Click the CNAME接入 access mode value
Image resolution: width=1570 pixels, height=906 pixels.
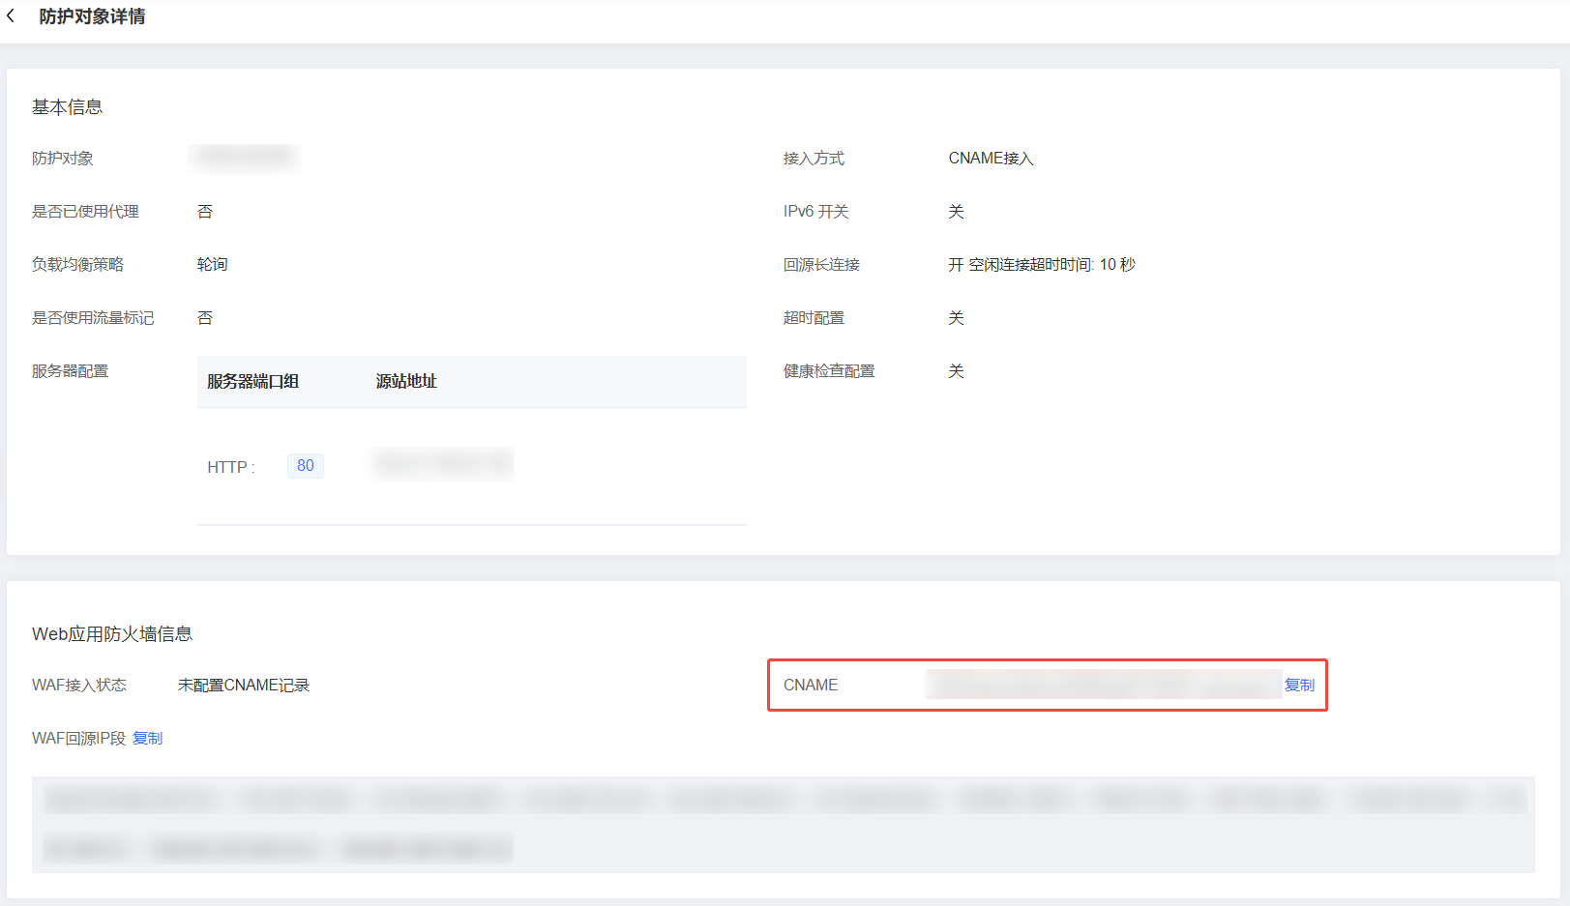coord(991,158)
